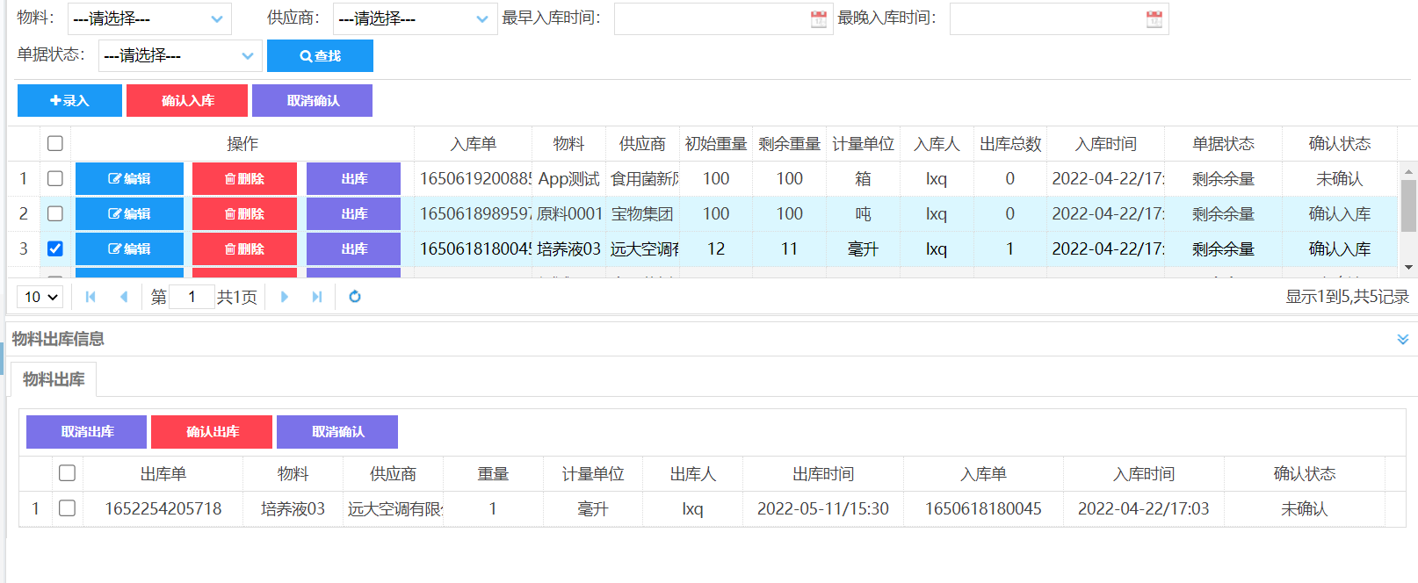Edit the 培养液03 inbound row

pos(129,248)
